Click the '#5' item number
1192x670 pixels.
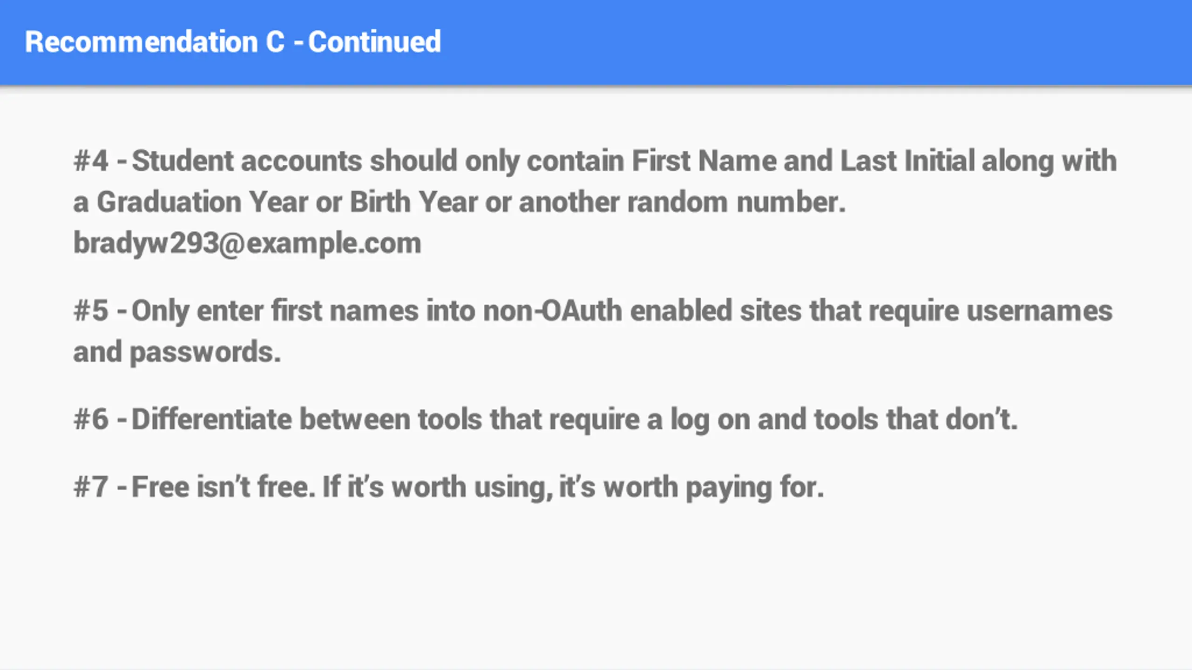coord(91,311)
